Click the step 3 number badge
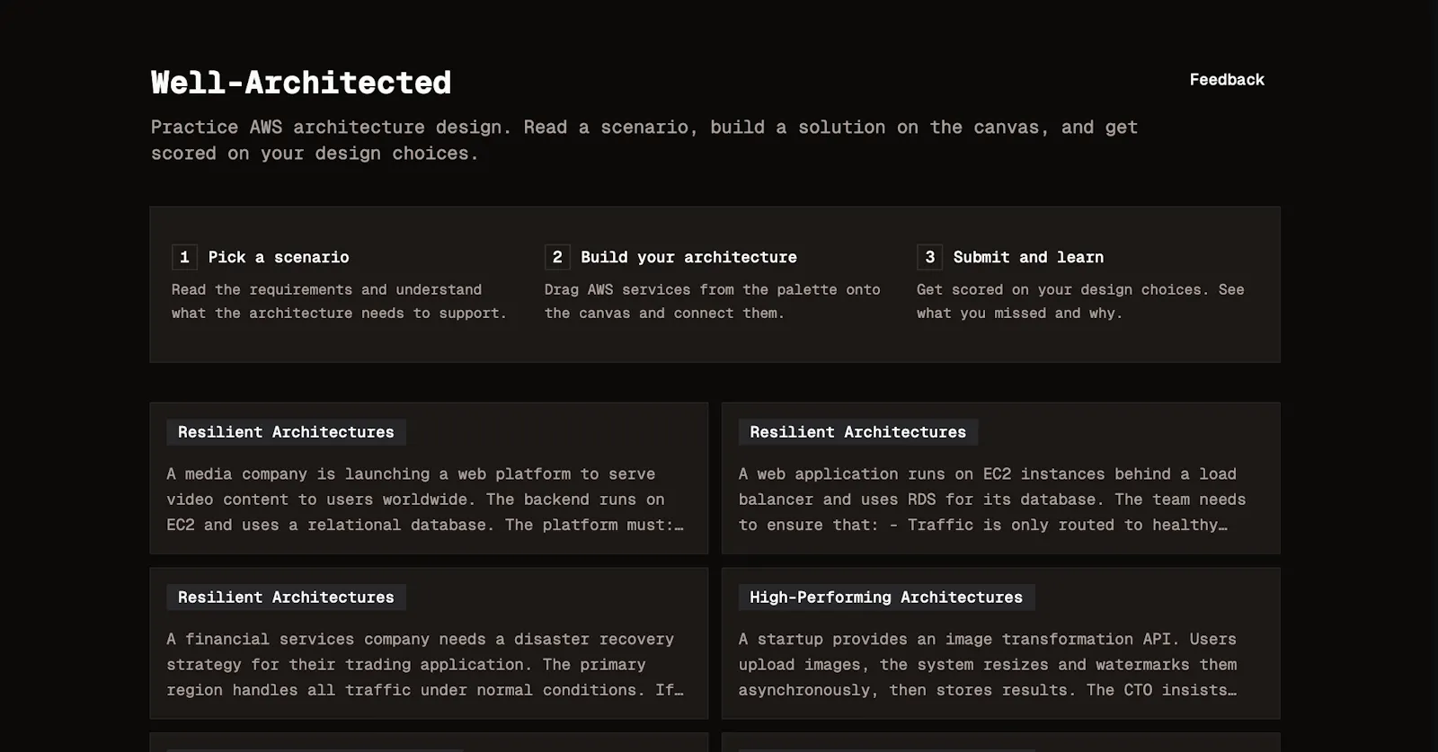This screenshot has width=1438, height=752. click(x=929, y=257)
